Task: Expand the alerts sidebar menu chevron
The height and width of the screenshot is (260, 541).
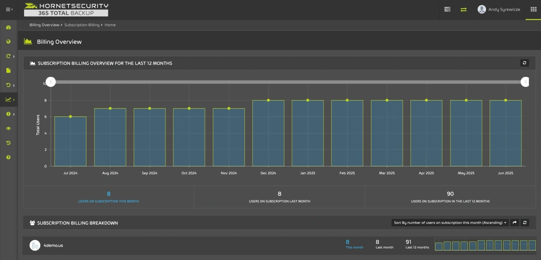Action: [14, 114]
